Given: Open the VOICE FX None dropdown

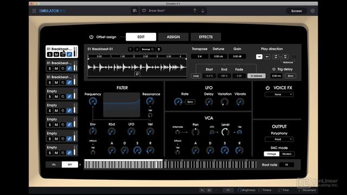Looking at the screenshot, I should point(279,94).
